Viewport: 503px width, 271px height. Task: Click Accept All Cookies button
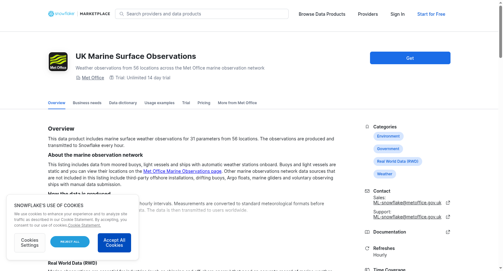[114, 243]
